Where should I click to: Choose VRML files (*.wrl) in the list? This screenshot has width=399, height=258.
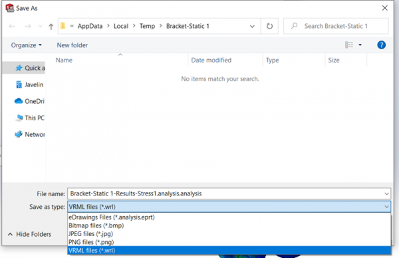pos(229,251)
